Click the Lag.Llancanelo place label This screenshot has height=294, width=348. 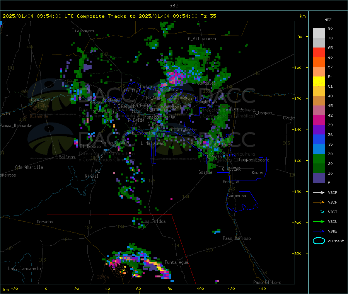[24, 269]
